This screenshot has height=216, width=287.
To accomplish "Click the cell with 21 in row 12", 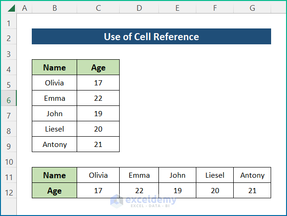I will (252, 191).
